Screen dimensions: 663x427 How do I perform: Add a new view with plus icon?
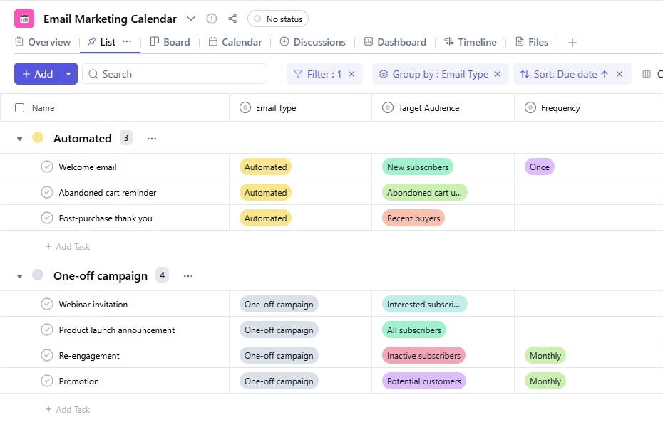(x=572, y=43)
